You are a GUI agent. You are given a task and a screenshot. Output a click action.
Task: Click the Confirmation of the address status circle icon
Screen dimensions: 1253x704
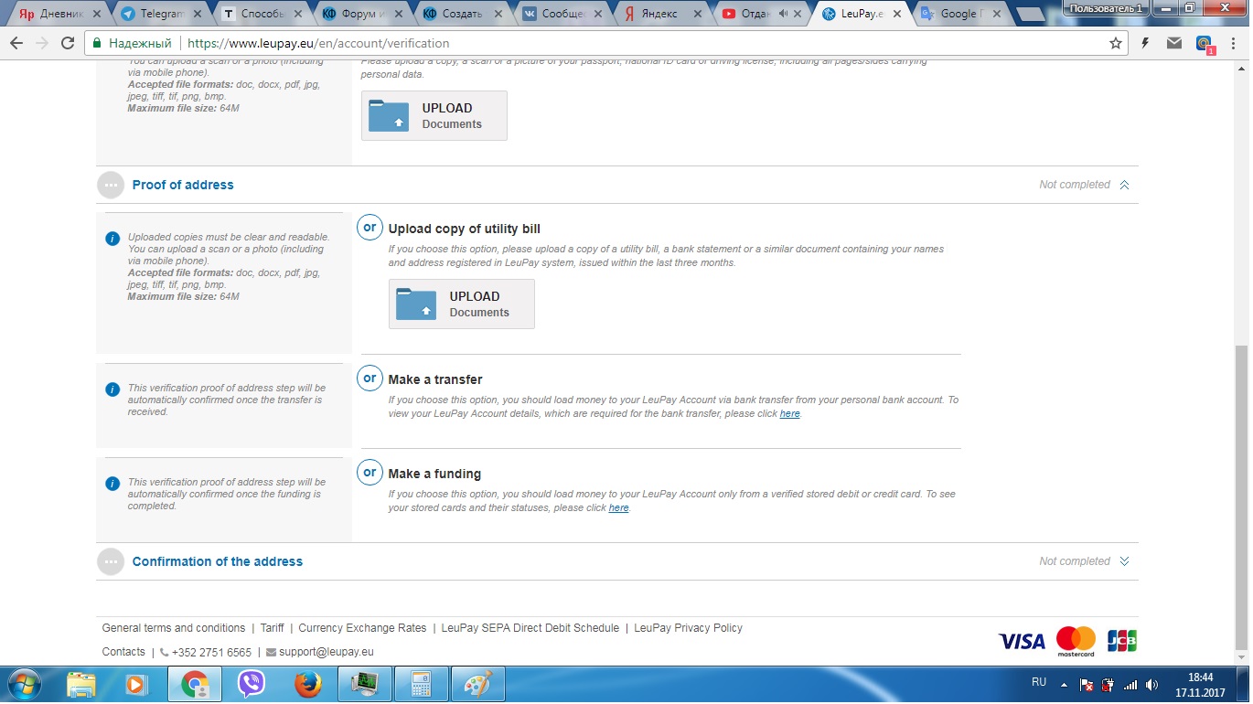point(111,561)
